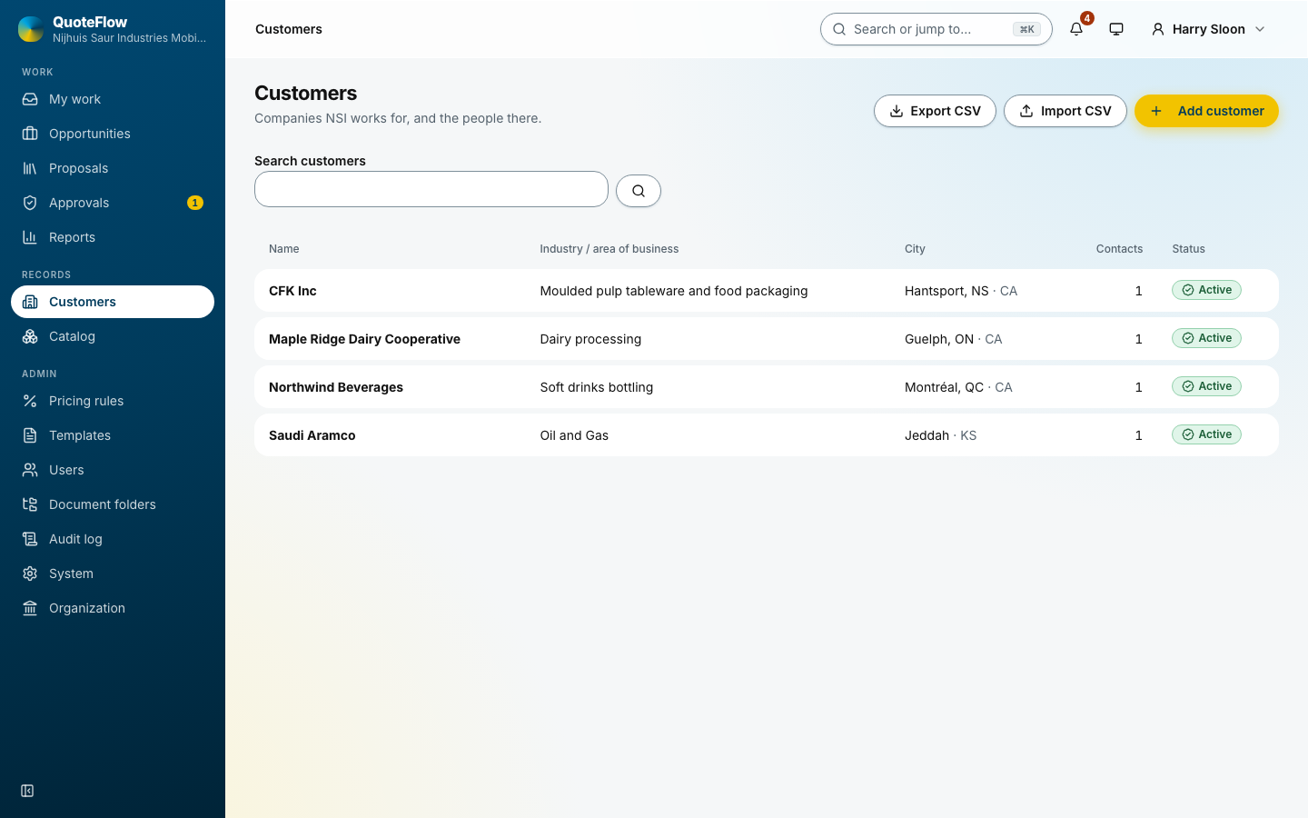Open Maple Ridge Dairy Cooperative customer

(767, 339)
